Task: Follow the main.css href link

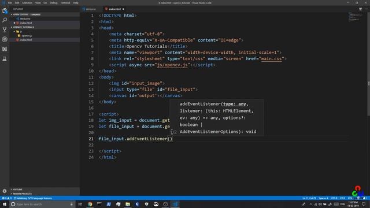Action: pos(271,59)
